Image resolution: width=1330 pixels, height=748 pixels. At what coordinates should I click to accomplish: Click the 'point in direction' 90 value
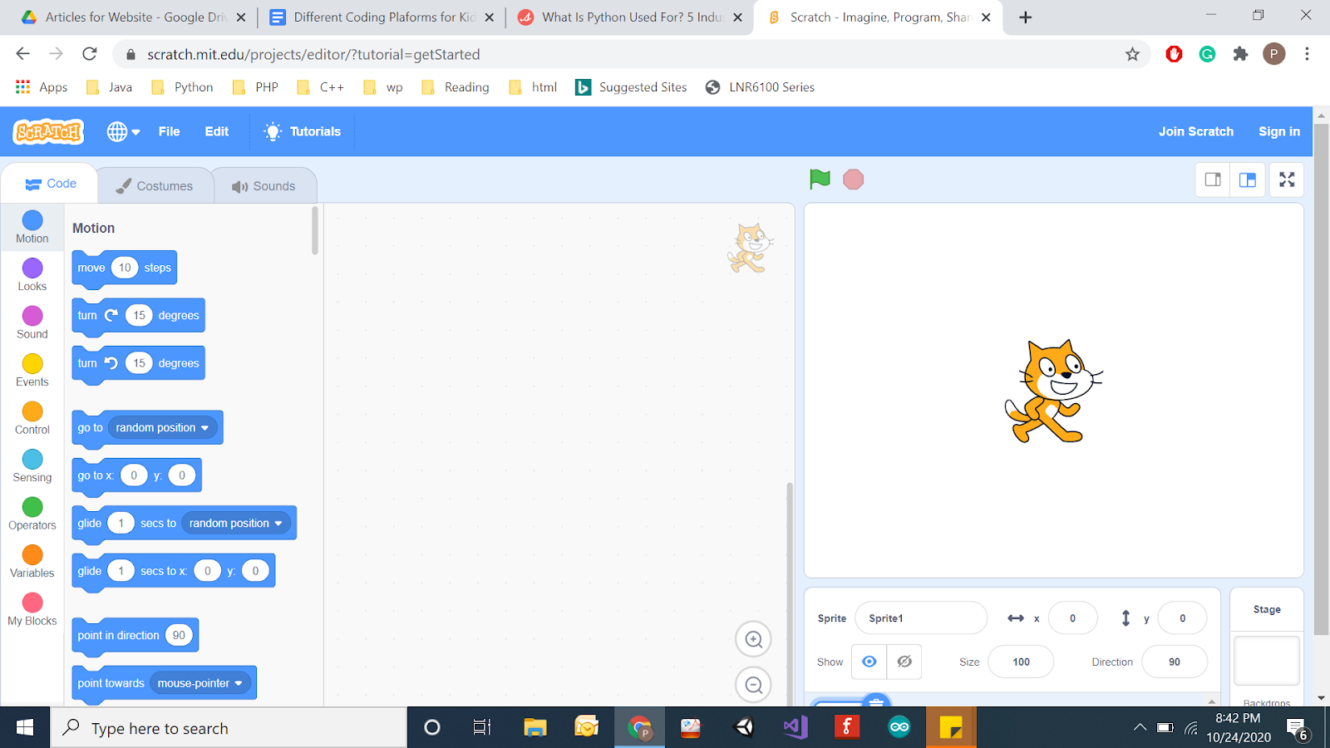(179, 636)
